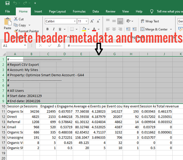Center text horizontally
Screen dimensions: 183x160
click(x=114, y=29)
